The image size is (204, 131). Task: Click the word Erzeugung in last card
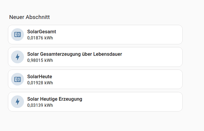coord(70,99)
